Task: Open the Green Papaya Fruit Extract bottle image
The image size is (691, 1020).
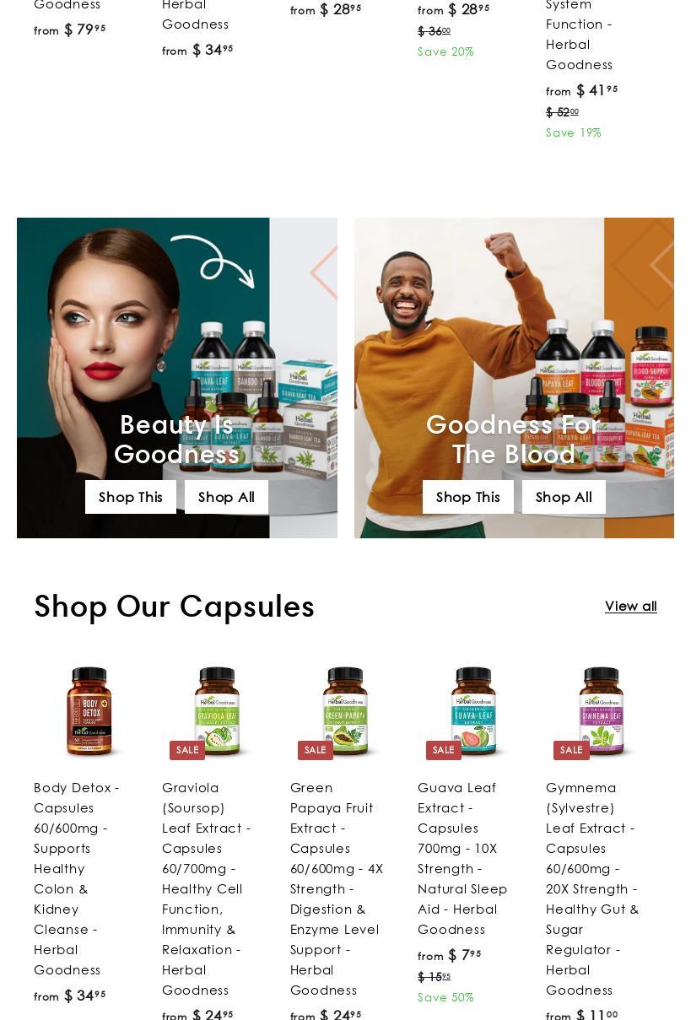Action: [345, 712]
